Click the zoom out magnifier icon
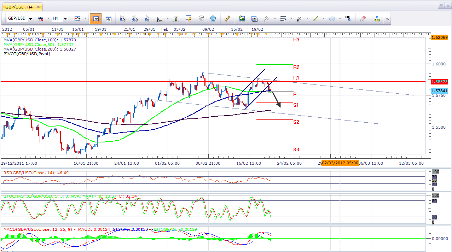The width and height of the screenshot is (452, 252). 135,18
